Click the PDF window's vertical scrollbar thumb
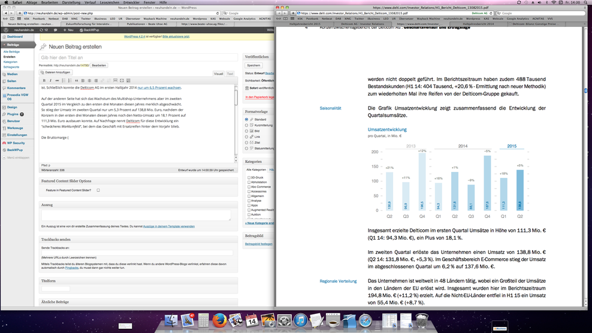592x333 pixels. [585, 90]
